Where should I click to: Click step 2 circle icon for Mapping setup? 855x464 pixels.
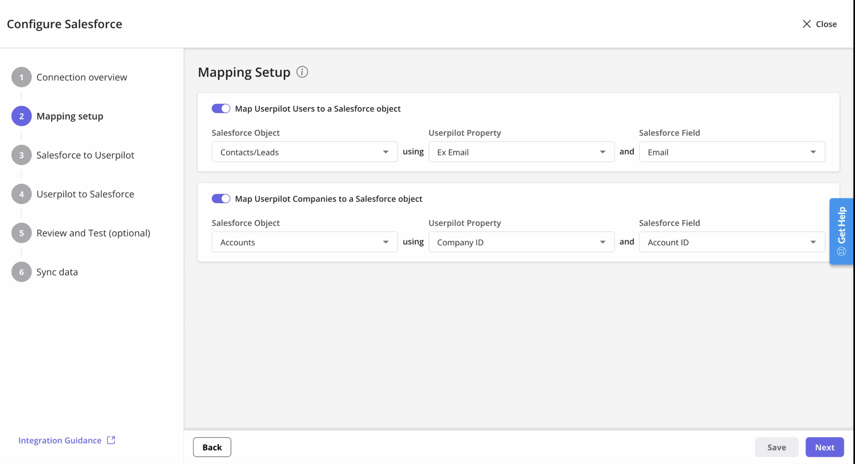click(x=21, y=116)
